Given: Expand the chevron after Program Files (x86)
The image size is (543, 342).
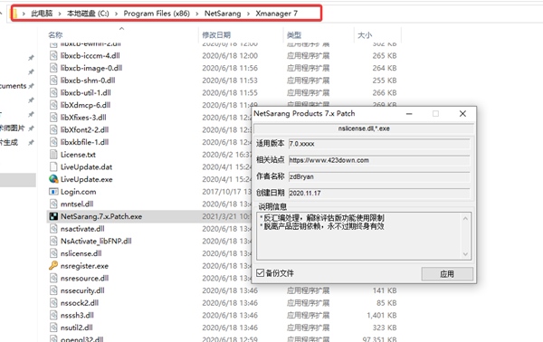Looking at the screenshot, I should click(197, 14).
